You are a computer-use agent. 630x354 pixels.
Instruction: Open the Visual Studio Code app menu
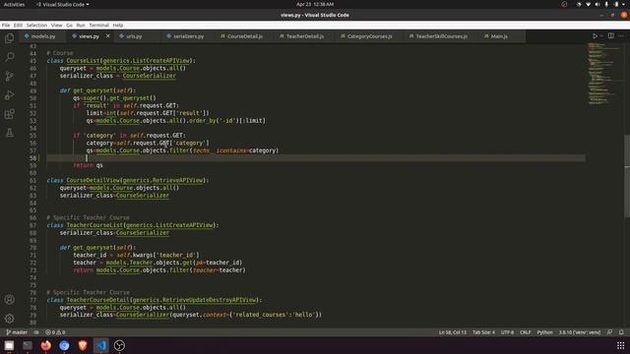pos(63,4)
